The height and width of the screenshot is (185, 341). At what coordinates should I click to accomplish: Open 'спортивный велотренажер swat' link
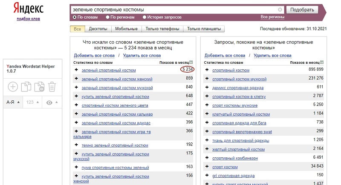242,132
